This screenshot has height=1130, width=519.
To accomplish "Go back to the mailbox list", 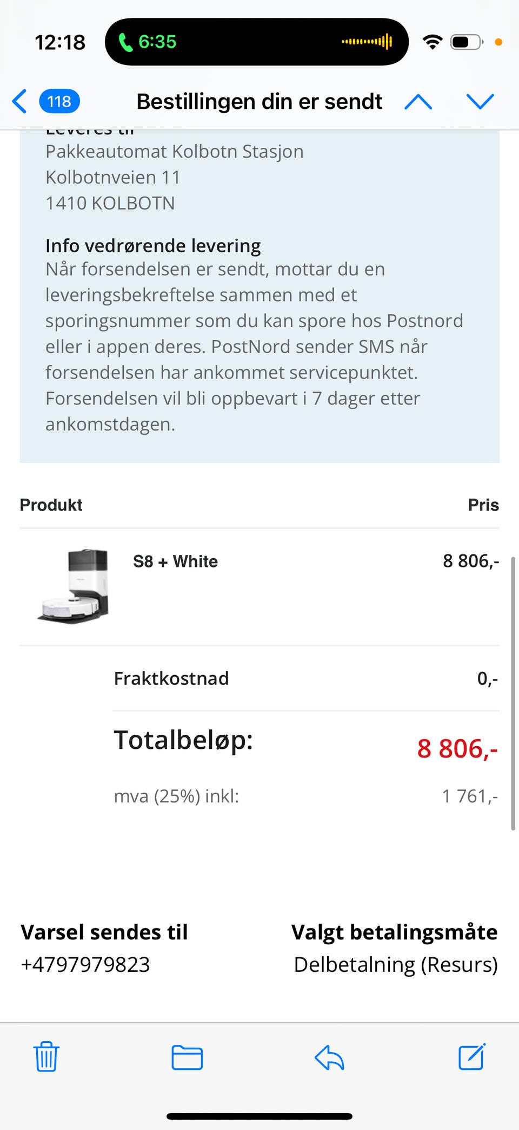I will [19, 101].
